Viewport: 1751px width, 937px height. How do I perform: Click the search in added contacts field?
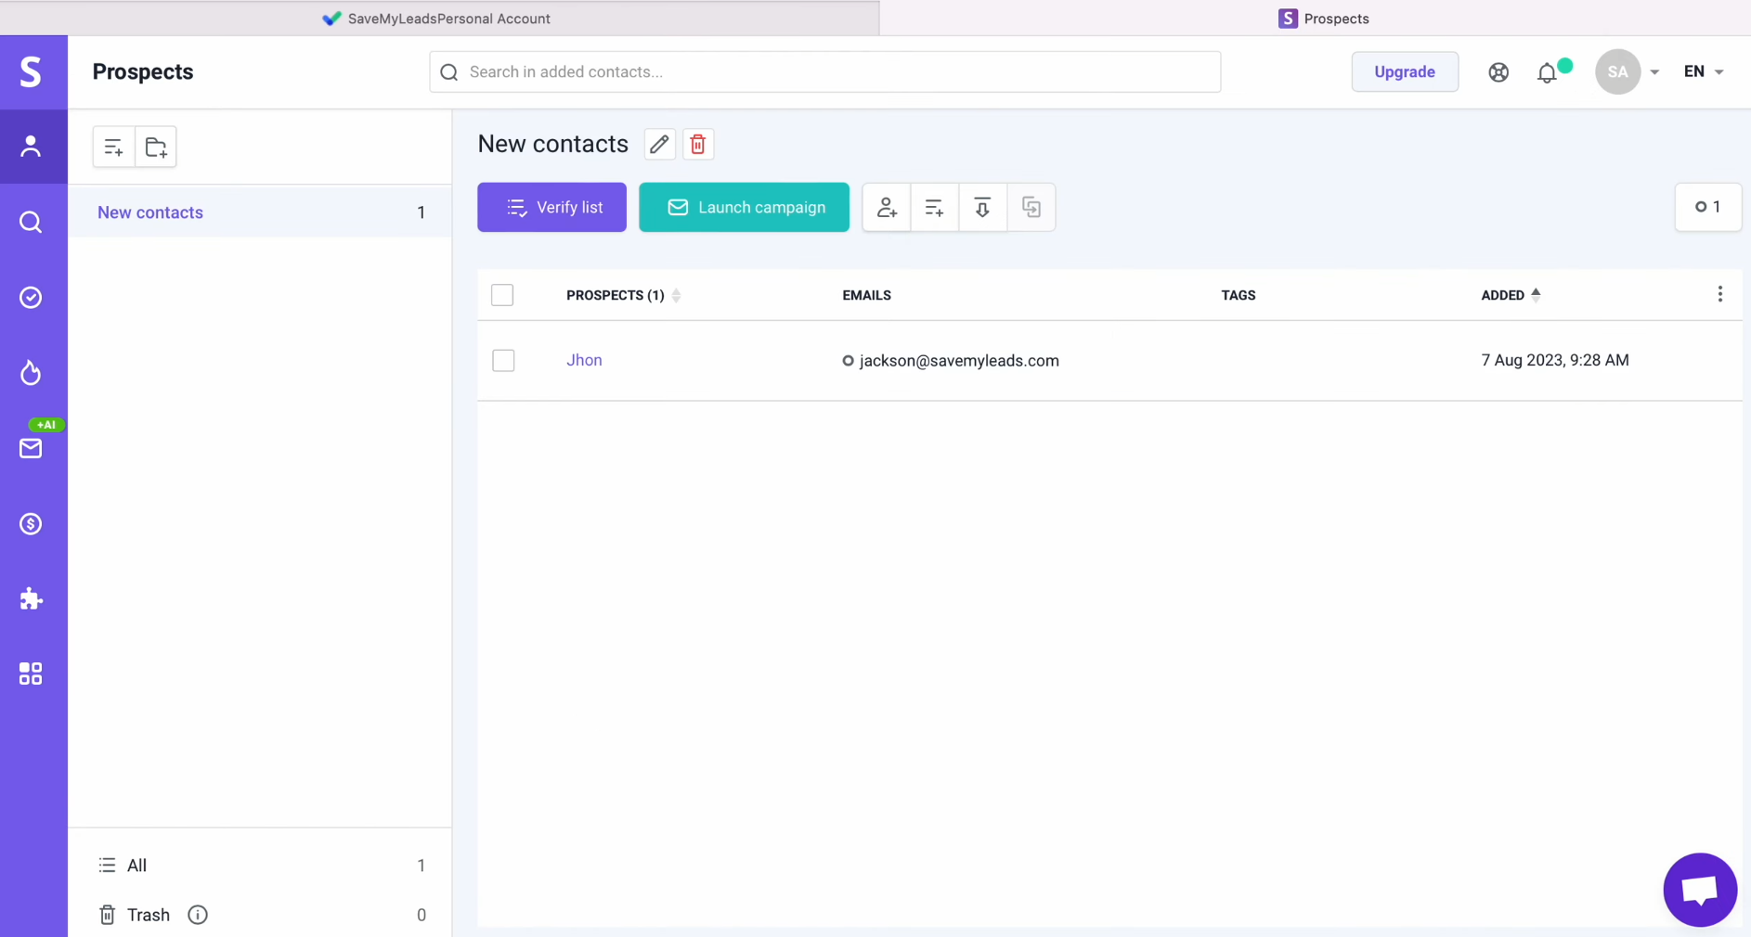(824, 71)
